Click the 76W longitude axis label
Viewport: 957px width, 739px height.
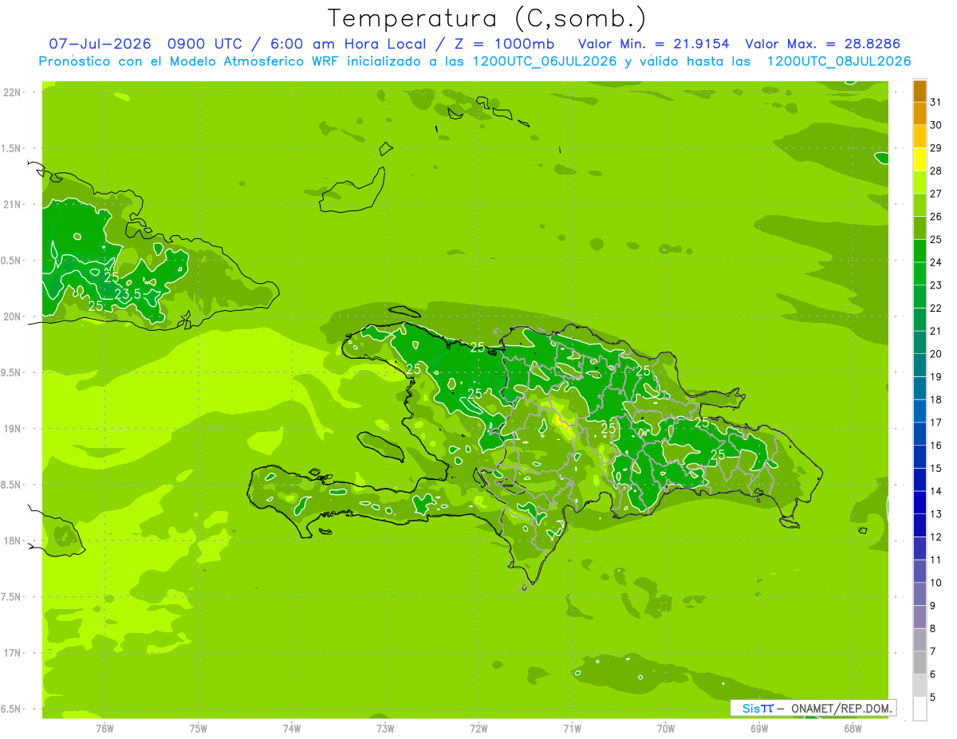coord(104,729)
